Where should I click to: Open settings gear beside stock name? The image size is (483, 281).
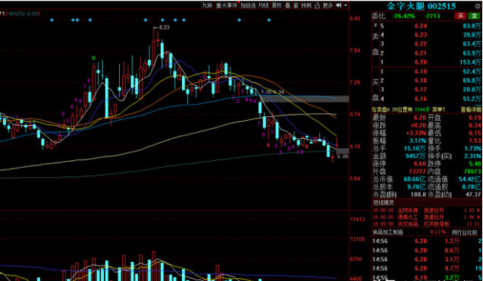point(478,6)
